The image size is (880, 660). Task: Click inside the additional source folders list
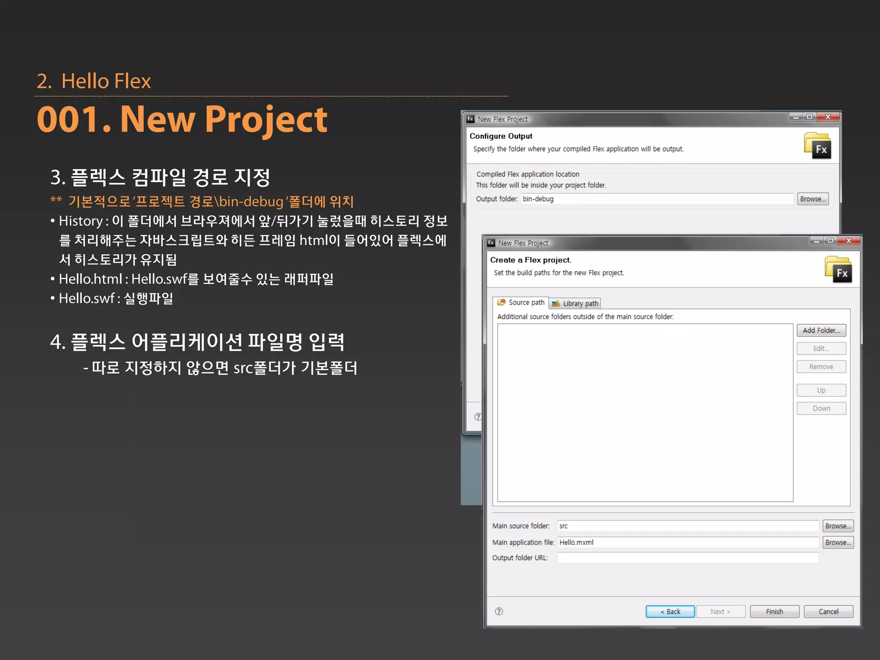[645, 412]
